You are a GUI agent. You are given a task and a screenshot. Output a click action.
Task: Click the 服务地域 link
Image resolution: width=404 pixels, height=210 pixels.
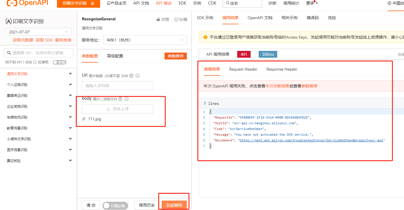[63, 40]
